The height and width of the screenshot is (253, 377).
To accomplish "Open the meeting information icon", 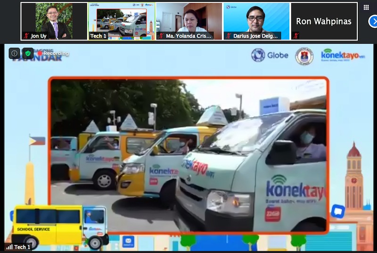I will tap(14, 53).
